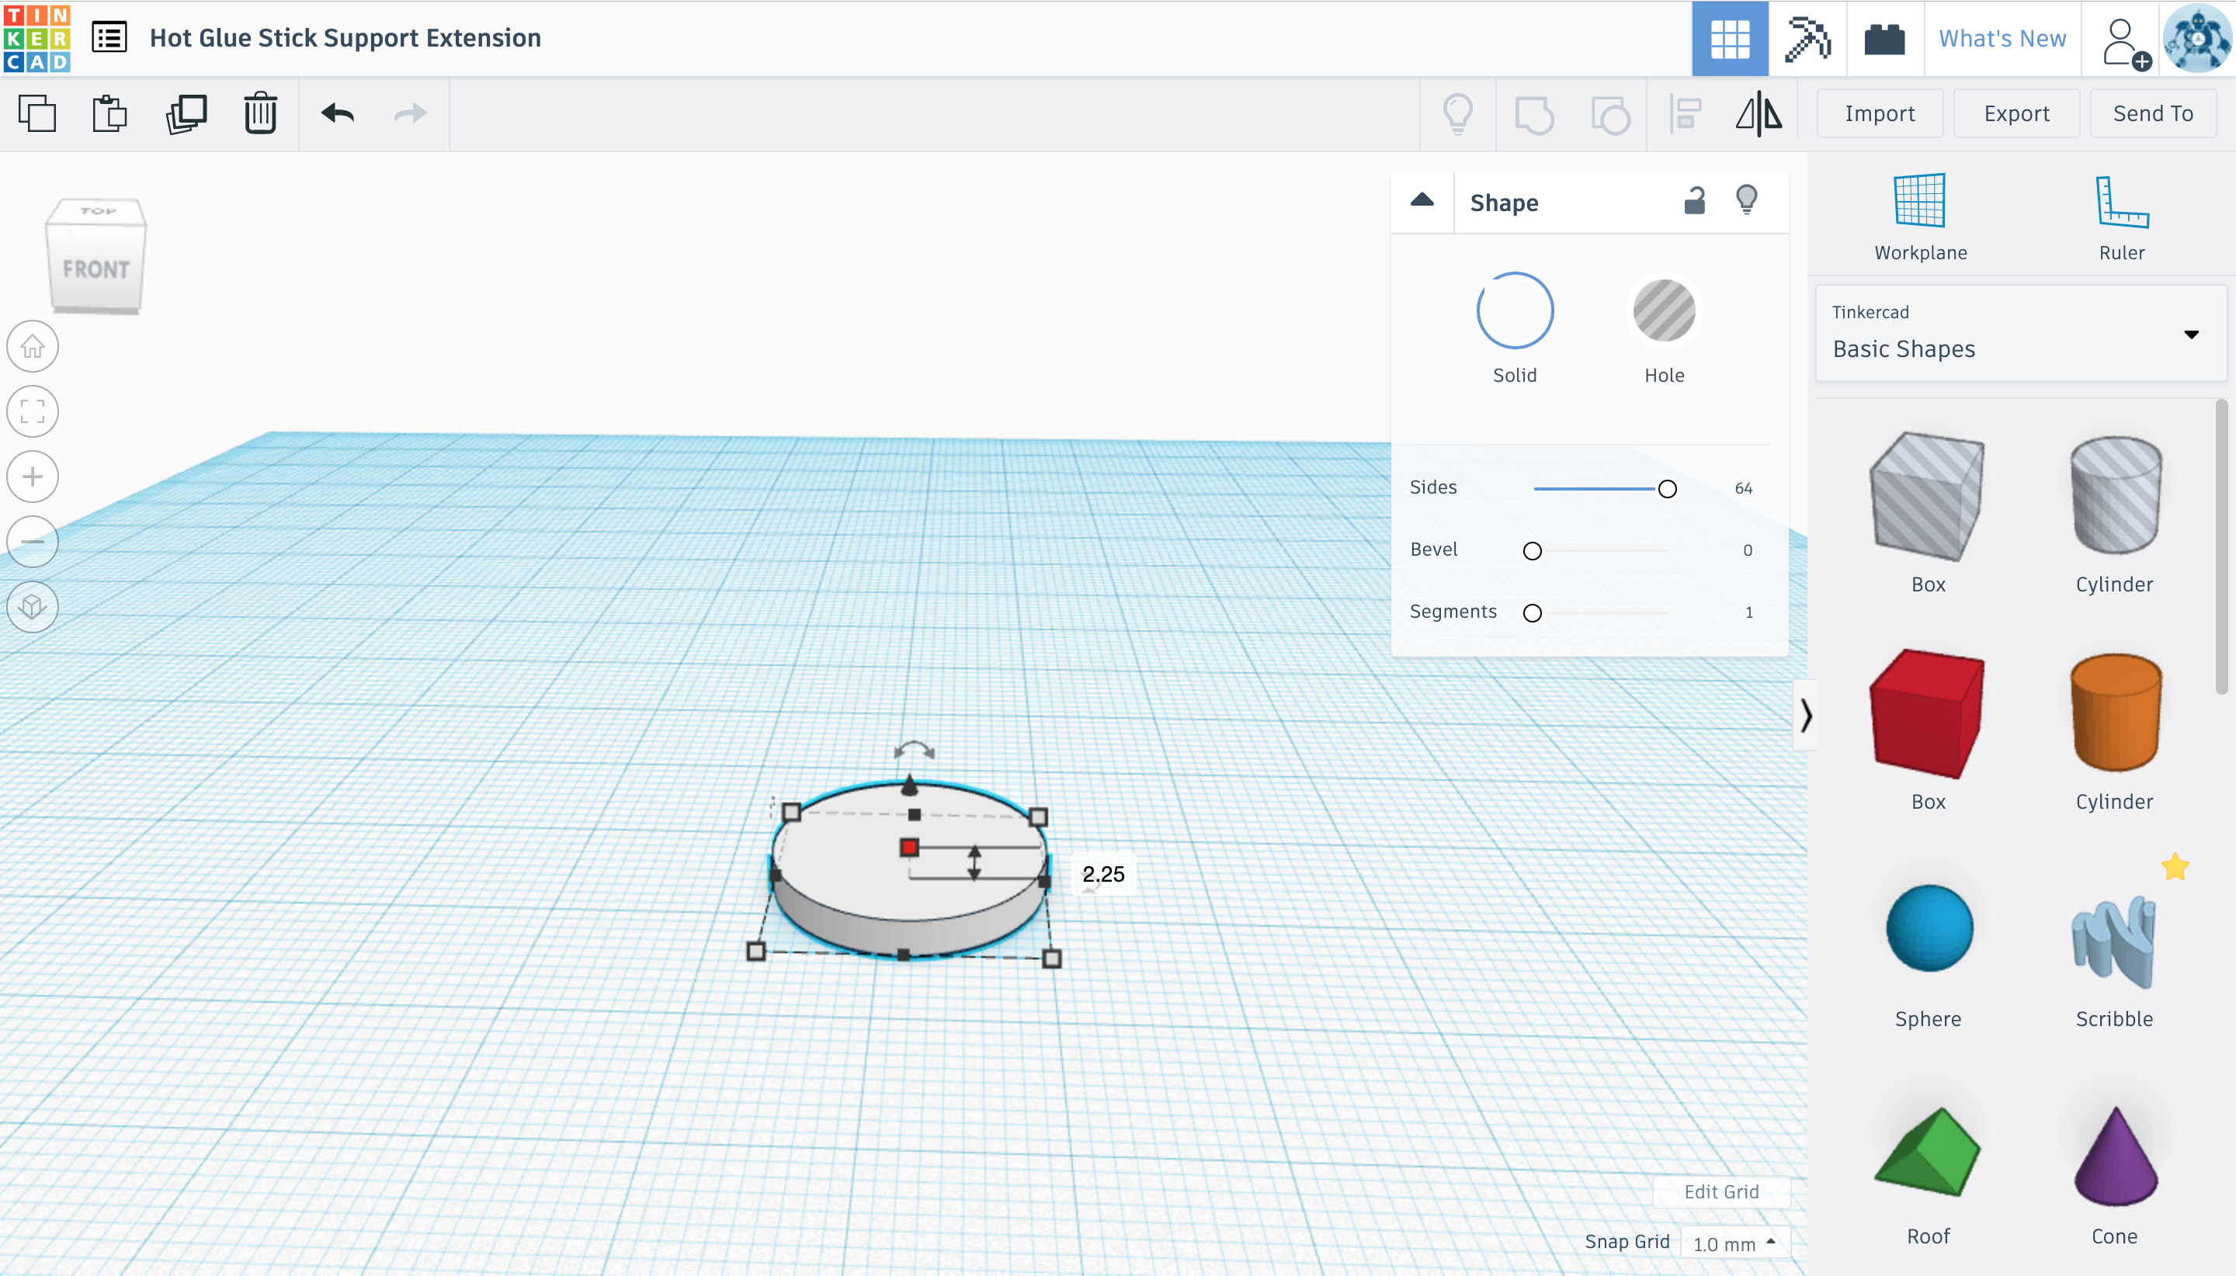2236x1276 pixels.
Task: Click the Duplicate and repeat icon
Action: click(x=186, y=114)
